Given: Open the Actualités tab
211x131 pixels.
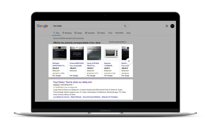Looking at the screenshot, I should tap(89, 33).
